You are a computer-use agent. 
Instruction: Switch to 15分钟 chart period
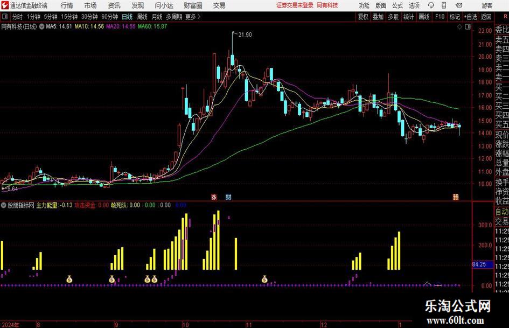pyautogui.click(x=69, y=17)
